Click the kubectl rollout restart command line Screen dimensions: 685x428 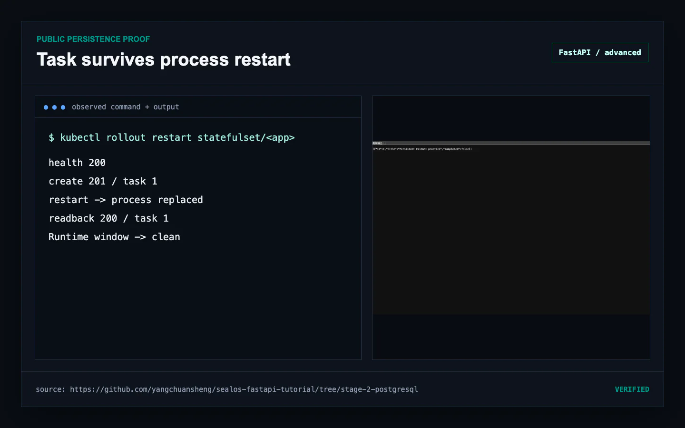click(172, 137)
